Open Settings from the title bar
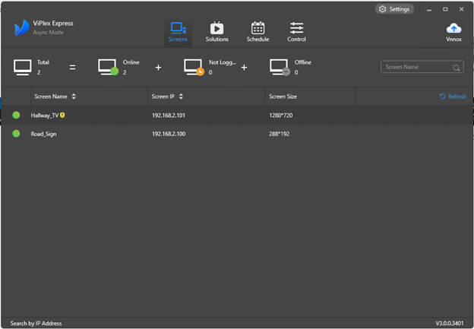The height and width of the screenshot is (329, 474). click(393, 9)
